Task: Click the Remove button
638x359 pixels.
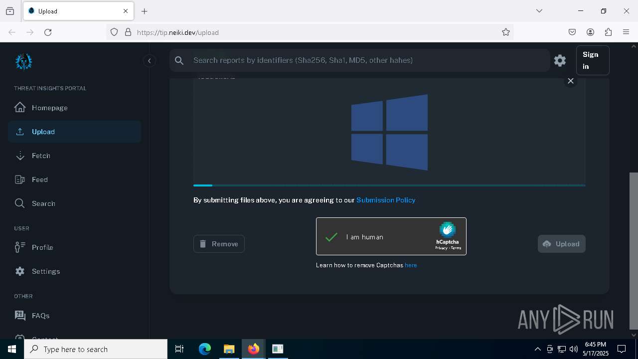Action: point(219,244)
